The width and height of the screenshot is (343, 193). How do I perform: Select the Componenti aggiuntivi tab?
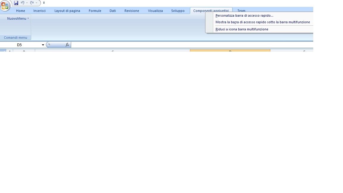coord(211,10)
